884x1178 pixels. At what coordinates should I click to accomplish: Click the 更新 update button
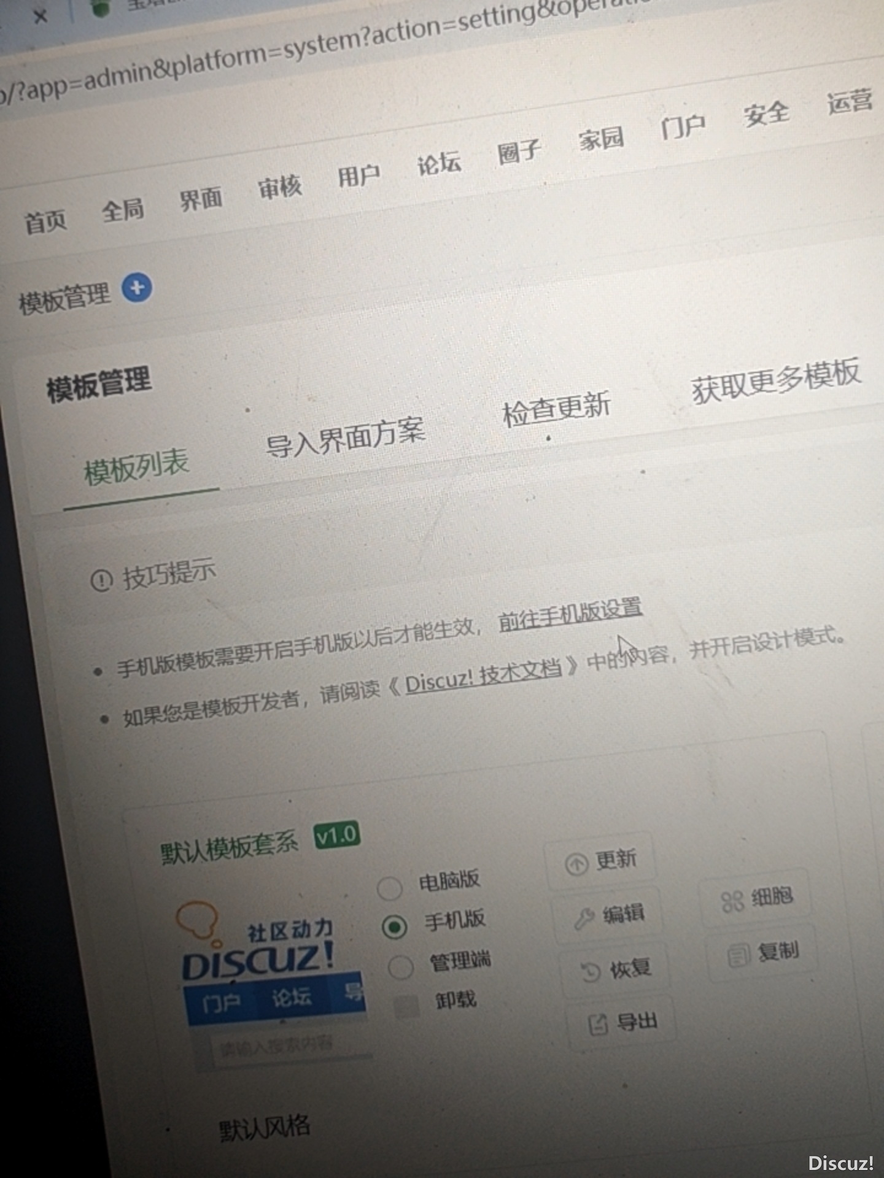tap(601, 861)
